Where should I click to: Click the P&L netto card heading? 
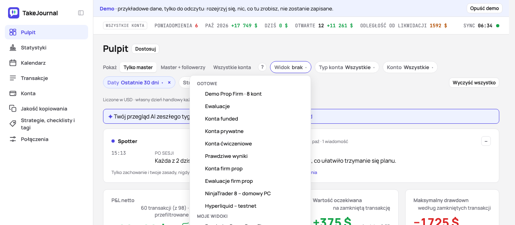(x=123, y=200)
